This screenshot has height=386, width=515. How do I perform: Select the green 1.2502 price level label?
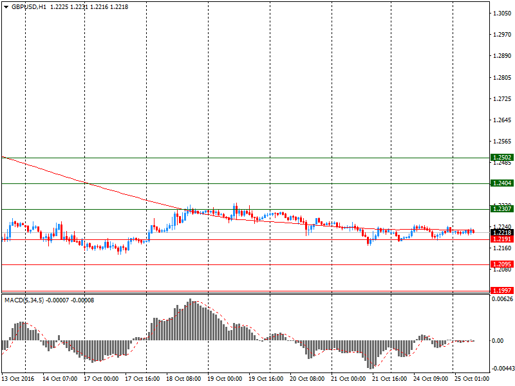502,158
